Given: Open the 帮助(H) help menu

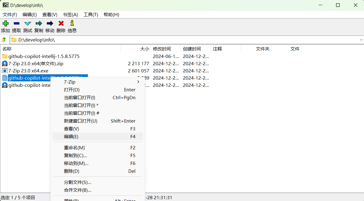Looking at the screenshot, I should (x=111, y=15).
